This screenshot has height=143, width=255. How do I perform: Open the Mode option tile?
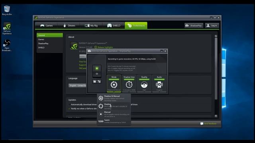pos(114,83)
